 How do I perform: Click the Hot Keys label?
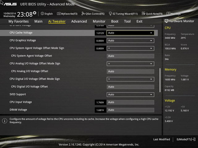coord(175,14)
